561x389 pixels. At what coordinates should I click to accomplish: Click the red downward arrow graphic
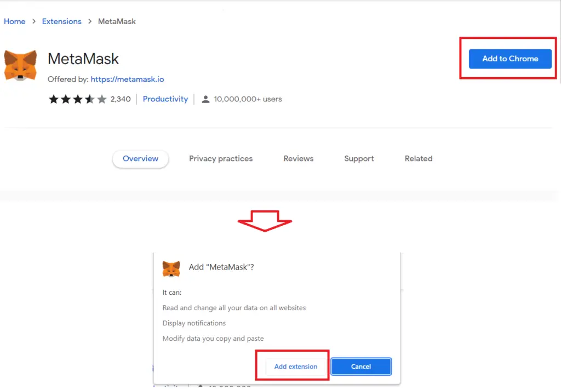click(265, 221)
